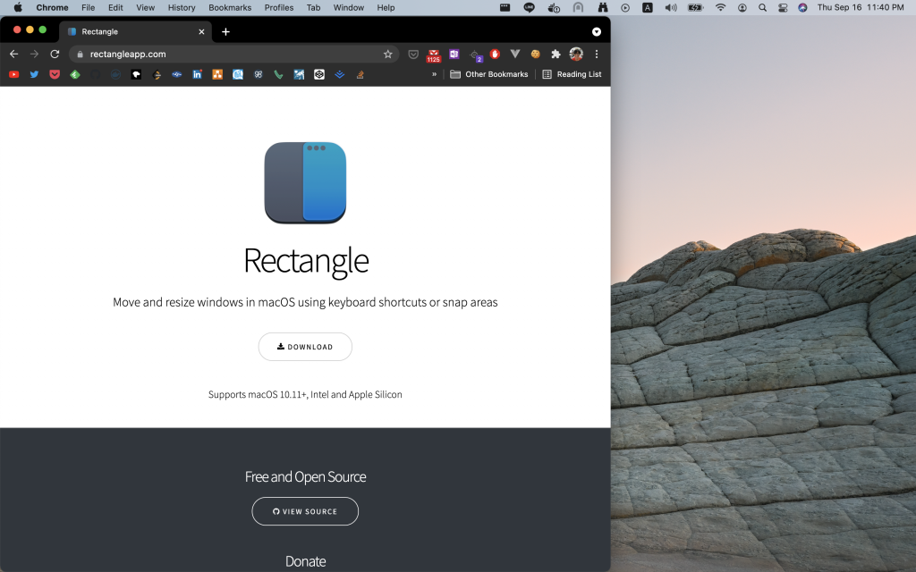Open the LINE icon in the macOS menu bar

[x=530, y=7]
